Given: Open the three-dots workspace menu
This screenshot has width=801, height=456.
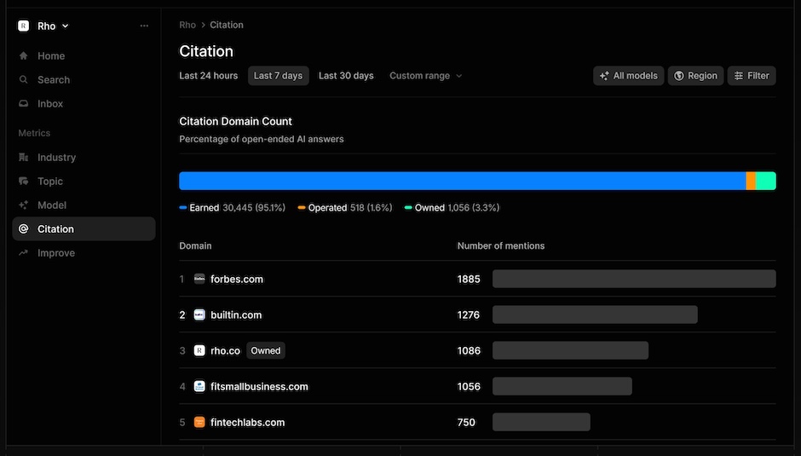Looking at the screenshot, I should (x=144, y=26).
